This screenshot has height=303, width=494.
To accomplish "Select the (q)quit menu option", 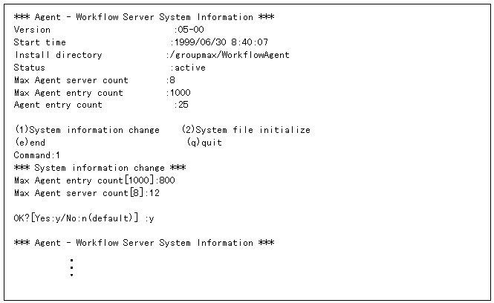I will point(204,143).
